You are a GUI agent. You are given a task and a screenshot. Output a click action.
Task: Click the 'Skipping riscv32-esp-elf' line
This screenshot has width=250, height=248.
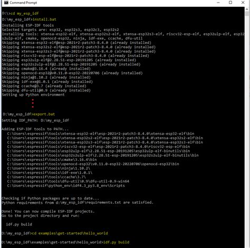(x=75, y=56)
